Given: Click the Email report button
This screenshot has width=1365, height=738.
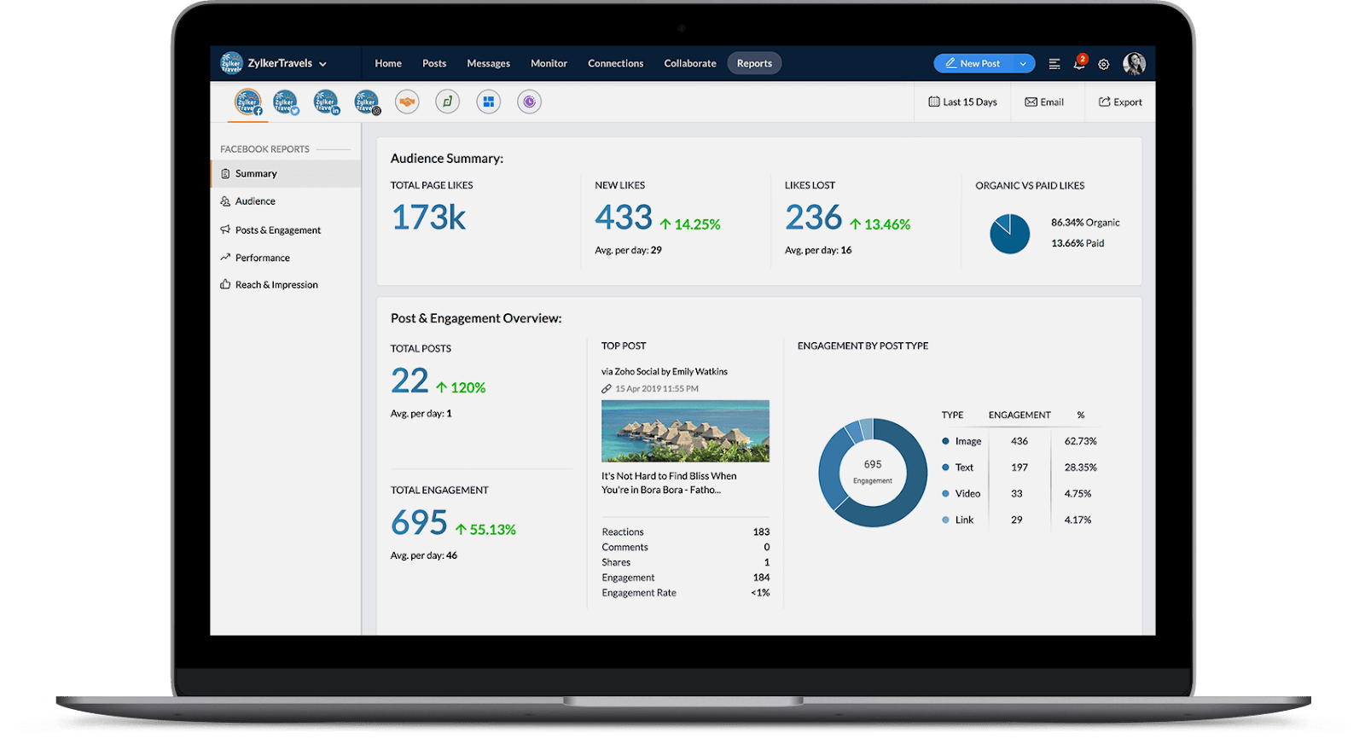Looking at the screenshot, I should coord(1044,102).
